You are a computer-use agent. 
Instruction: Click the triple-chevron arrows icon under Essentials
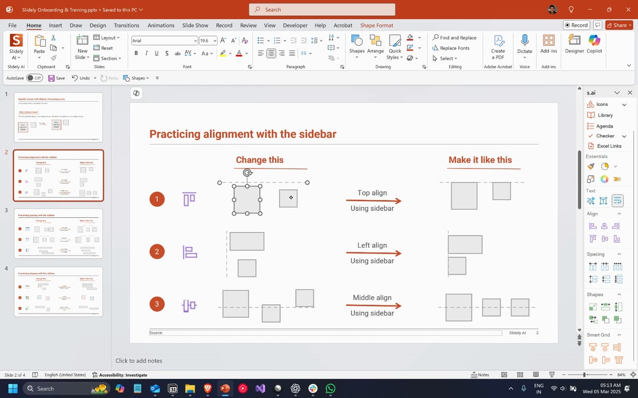617,179
